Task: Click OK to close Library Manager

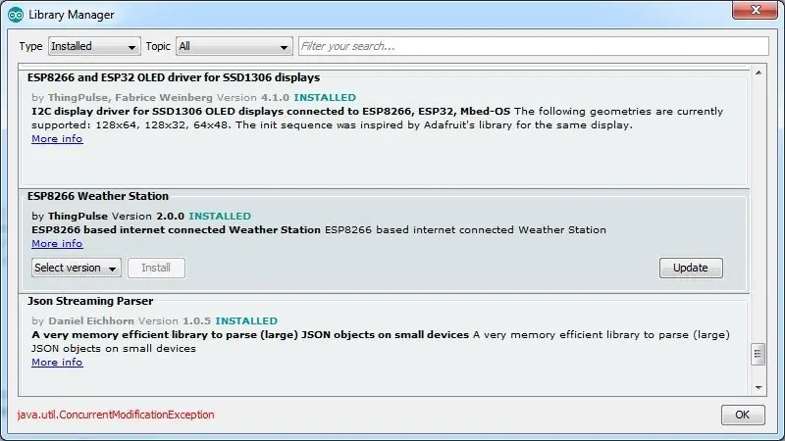Action: pos(743,415)
